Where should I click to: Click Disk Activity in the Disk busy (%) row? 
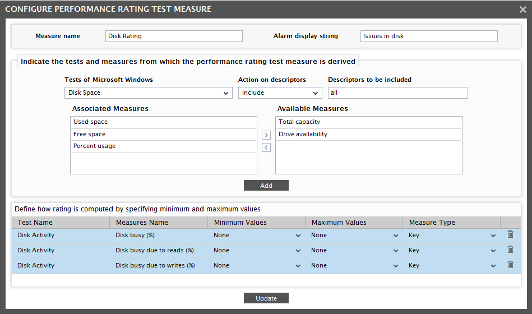[36, 235]
